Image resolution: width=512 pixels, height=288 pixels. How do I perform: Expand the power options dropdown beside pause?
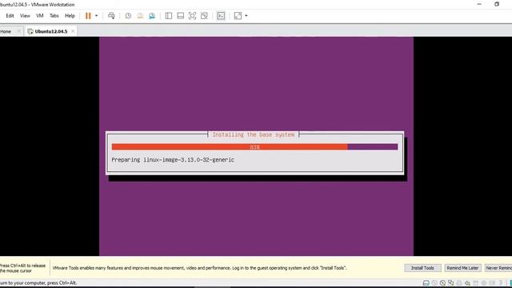click(96, 16)
